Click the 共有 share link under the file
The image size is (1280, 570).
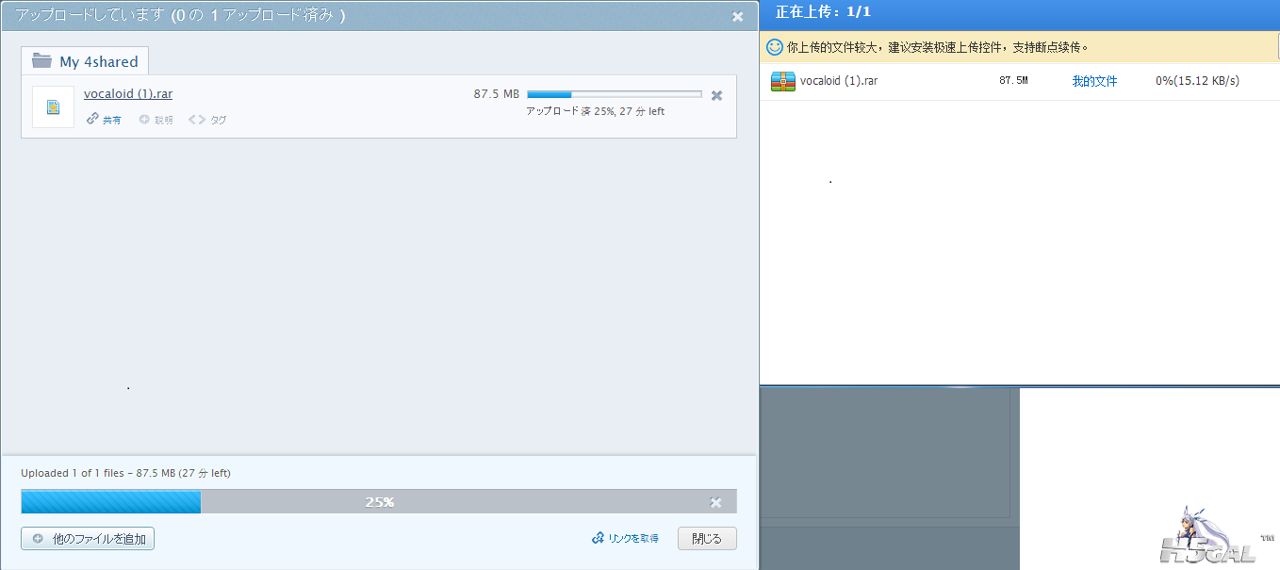tap(111, 120)
